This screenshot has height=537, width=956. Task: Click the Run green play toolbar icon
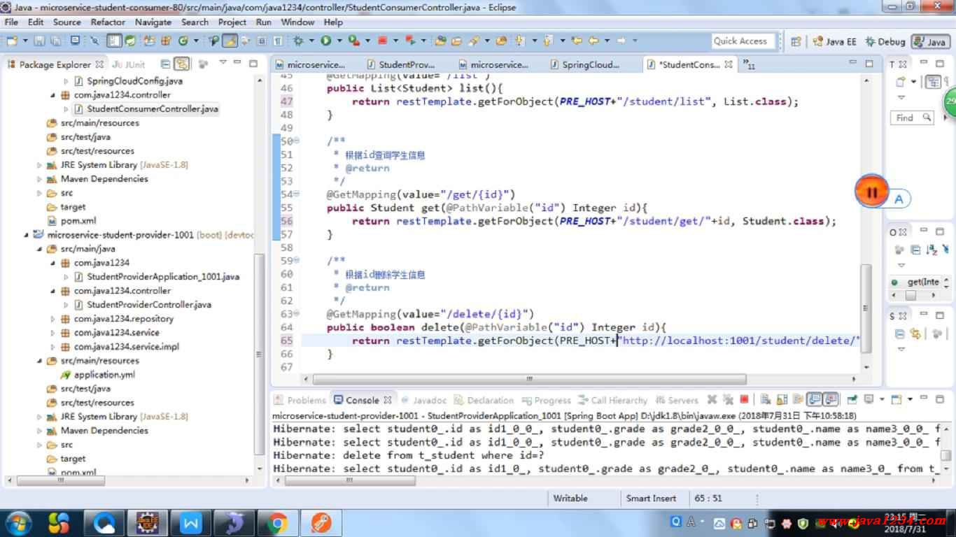(325, 41)
